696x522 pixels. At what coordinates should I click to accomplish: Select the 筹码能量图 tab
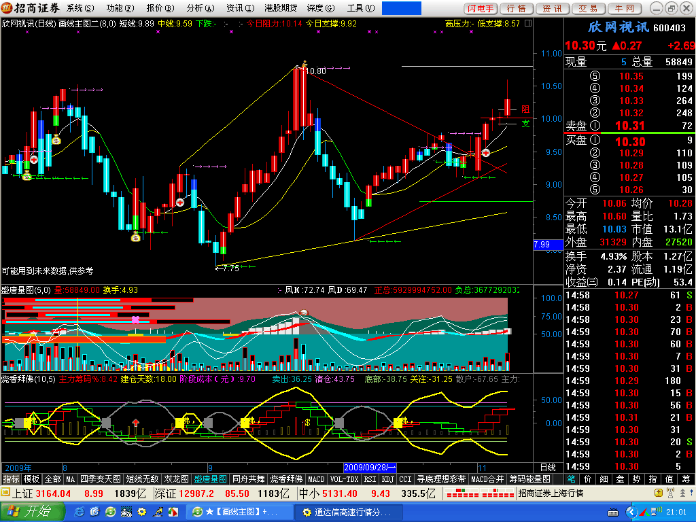tap(529, 479)
